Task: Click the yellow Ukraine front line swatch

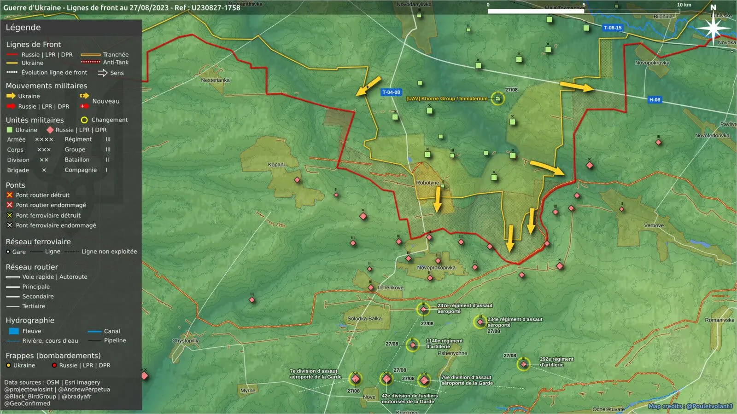Action: click(x=12, y=63)
